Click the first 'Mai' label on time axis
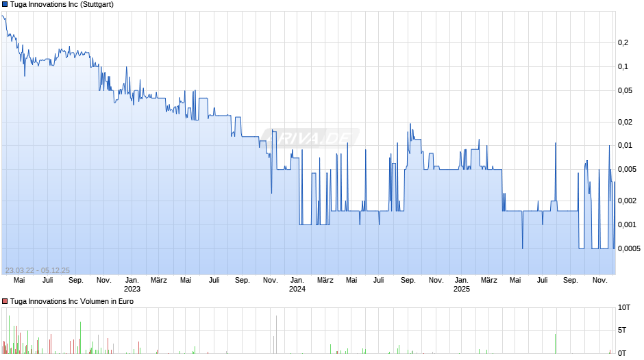The width and height of the screenshot is (644, 360). tap(19, 280)
